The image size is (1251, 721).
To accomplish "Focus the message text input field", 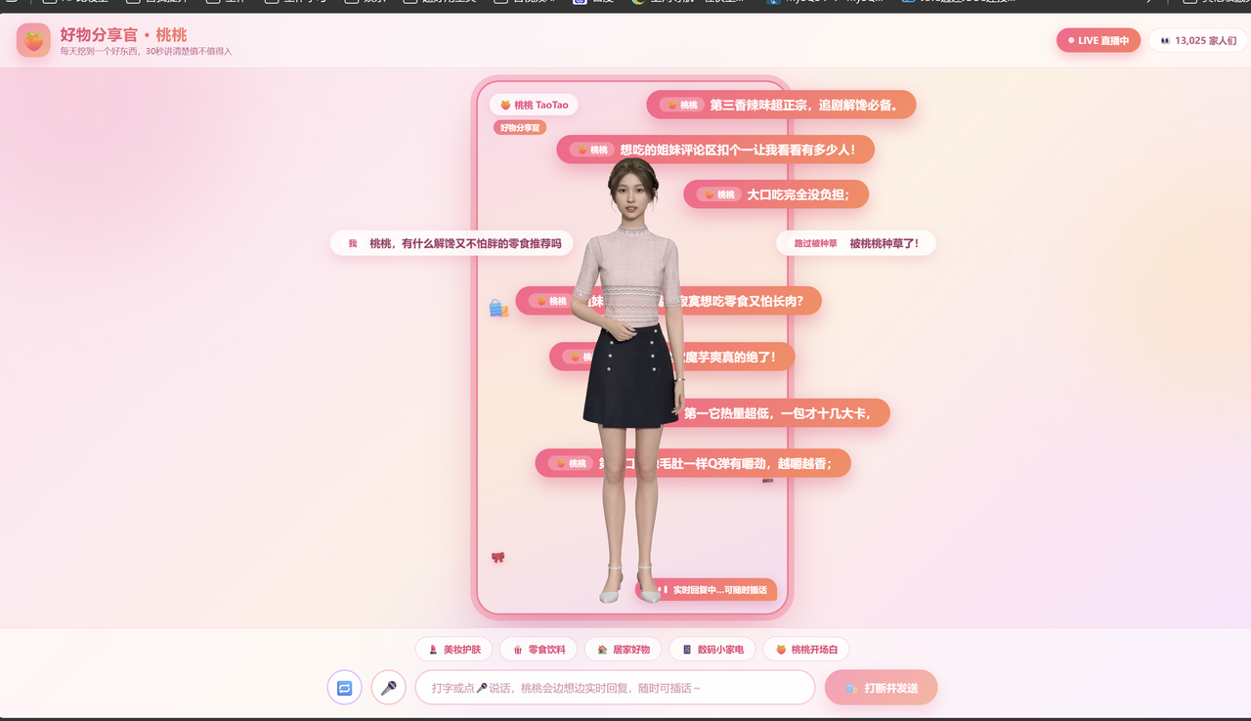I will click(616, 688).
